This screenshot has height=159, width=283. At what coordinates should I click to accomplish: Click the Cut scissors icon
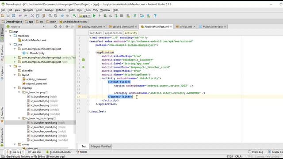pos(32,16)
